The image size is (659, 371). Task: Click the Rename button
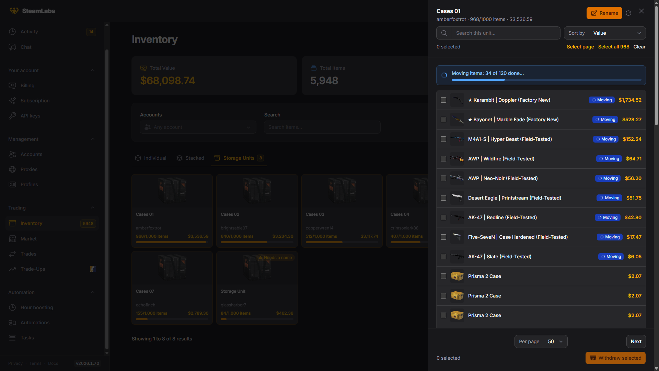pos(604,13)
